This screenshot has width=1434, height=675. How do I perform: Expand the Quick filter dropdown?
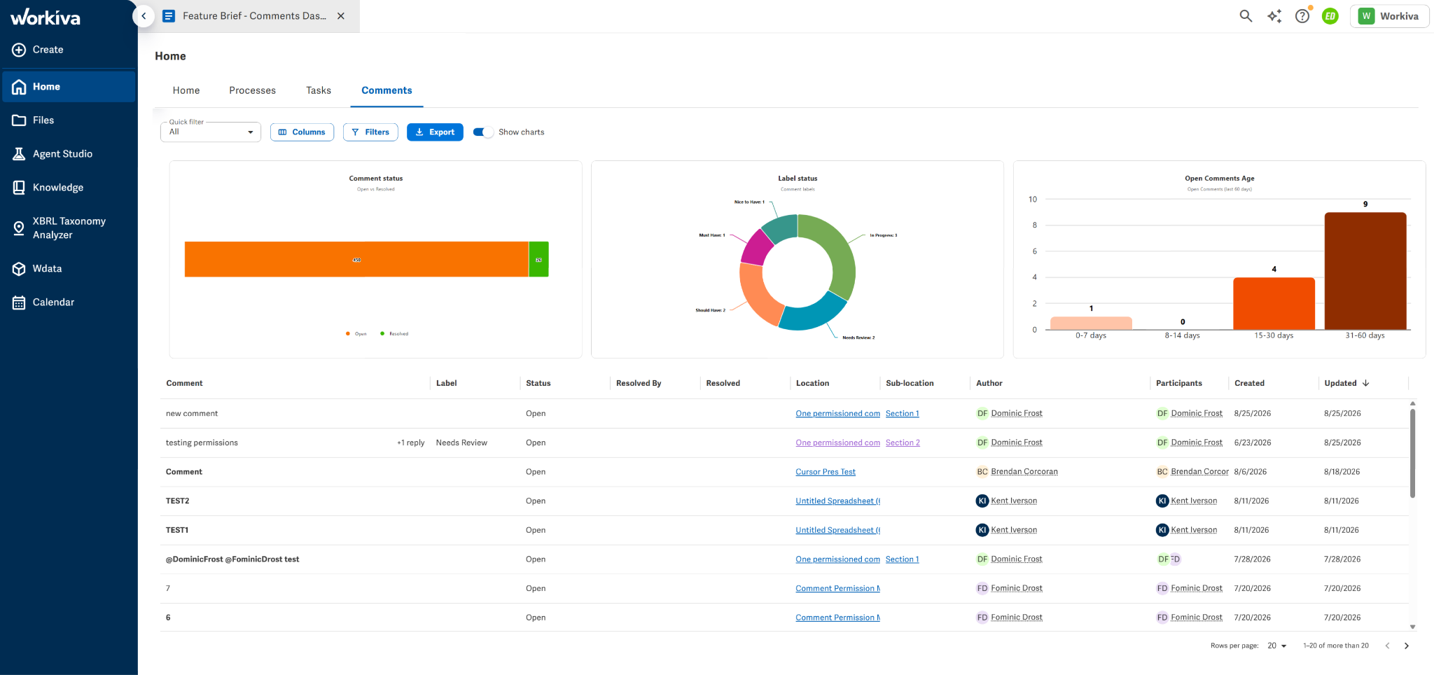pyautogui.click(x=211, y=132)
